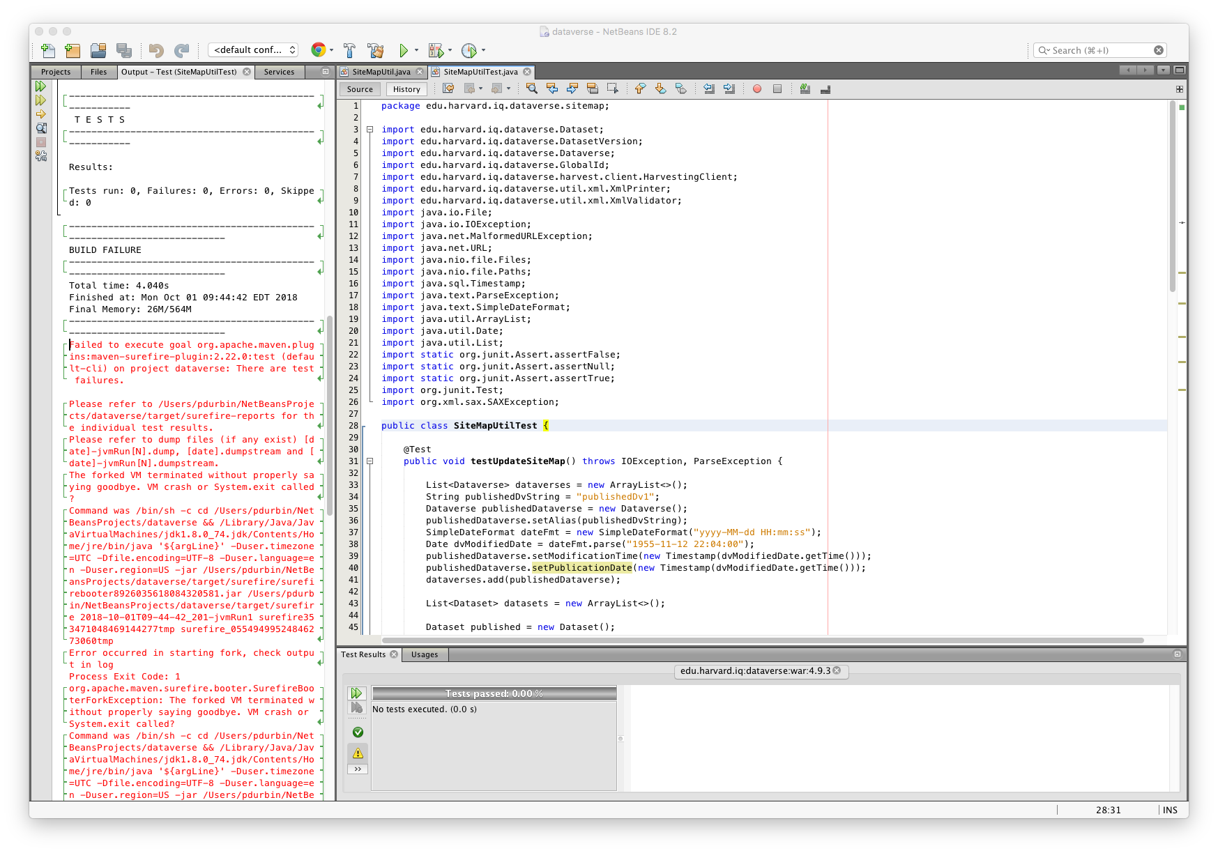
Task: Focus the Search field
Action: tap(1100, 50)
